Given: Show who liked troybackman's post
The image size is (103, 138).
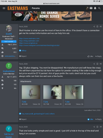Looking at the screenshot, I should click(38, 114).
